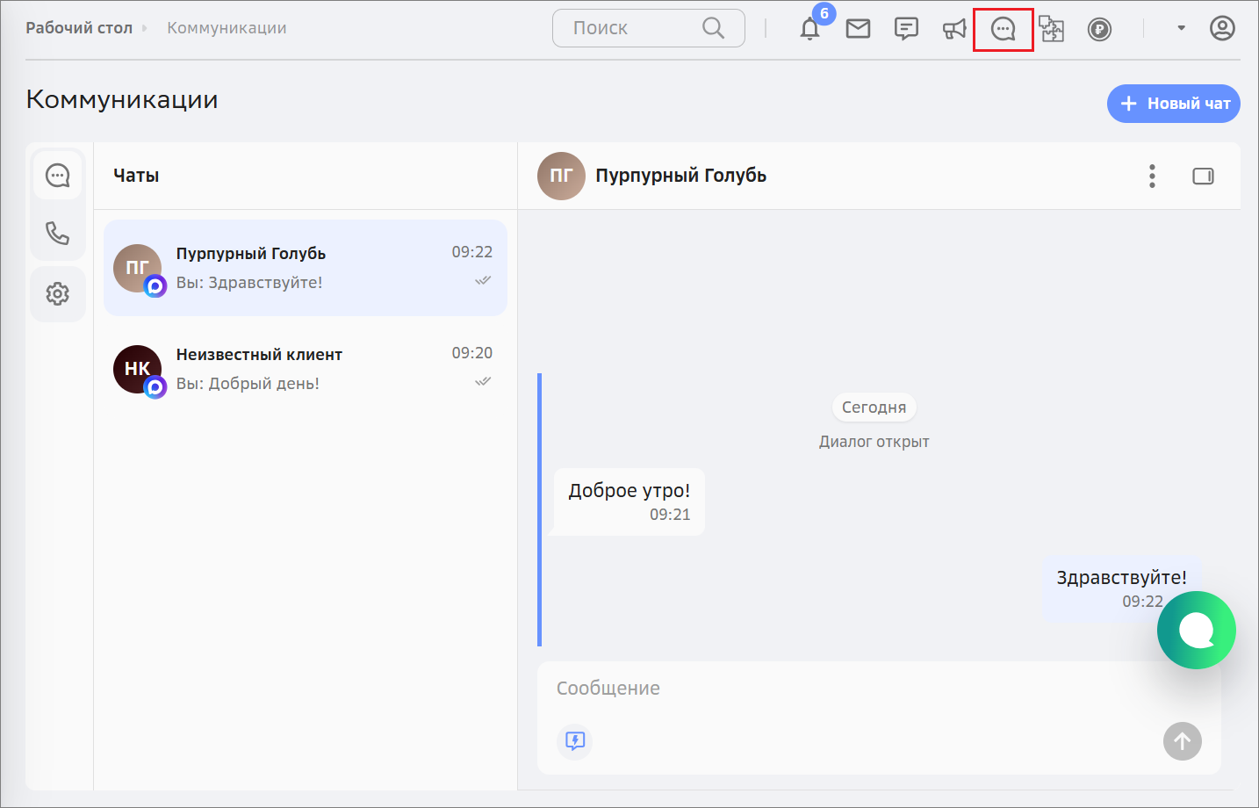Viewport: 1259px width, 808px height.
Task: Open the ruble balance icon
Action: click(1099, 29)
